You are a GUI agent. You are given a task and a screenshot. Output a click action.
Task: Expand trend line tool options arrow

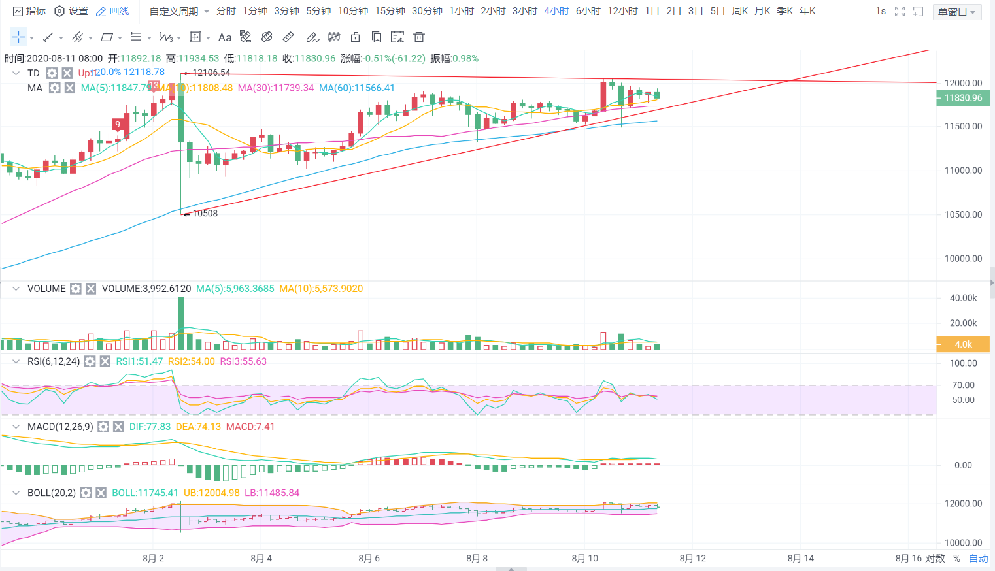(x=61, y=38)
